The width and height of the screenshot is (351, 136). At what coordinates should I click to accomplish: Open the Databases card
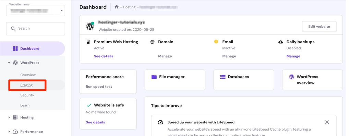pyautogui.click(x=244, y=80)
